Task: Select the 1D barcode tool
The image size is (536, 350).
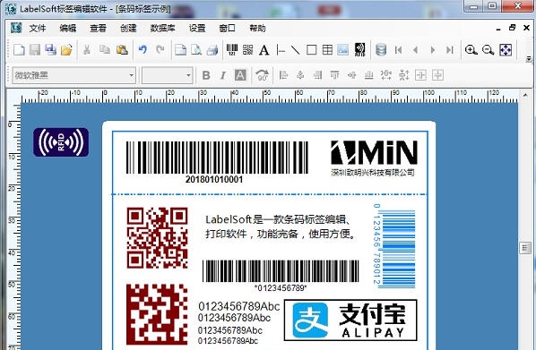Action: (x=232, y=50)
